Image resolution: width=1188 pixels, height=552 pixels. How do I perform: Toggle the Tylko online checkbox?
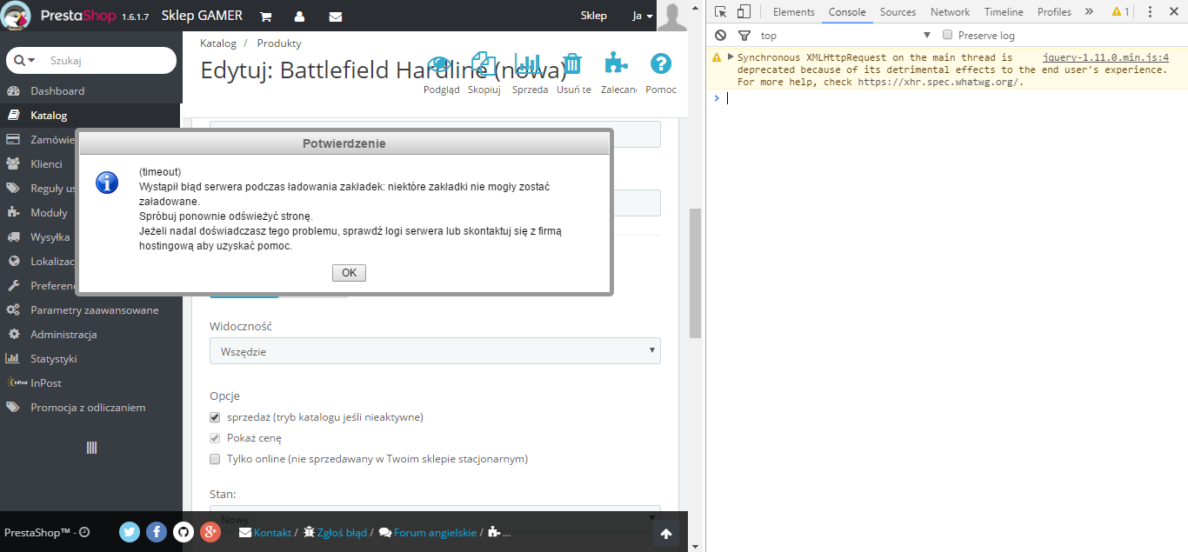tap(215, 459)
